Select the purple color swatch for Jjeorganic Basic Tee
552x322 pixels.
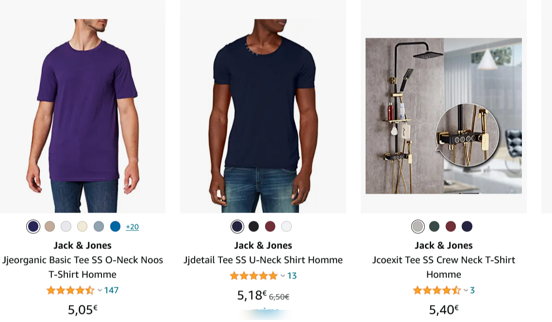click(x=33, y=226)
